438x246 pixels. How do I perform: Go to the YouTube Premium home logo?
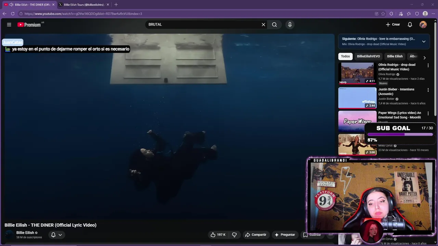click(30, 25)
